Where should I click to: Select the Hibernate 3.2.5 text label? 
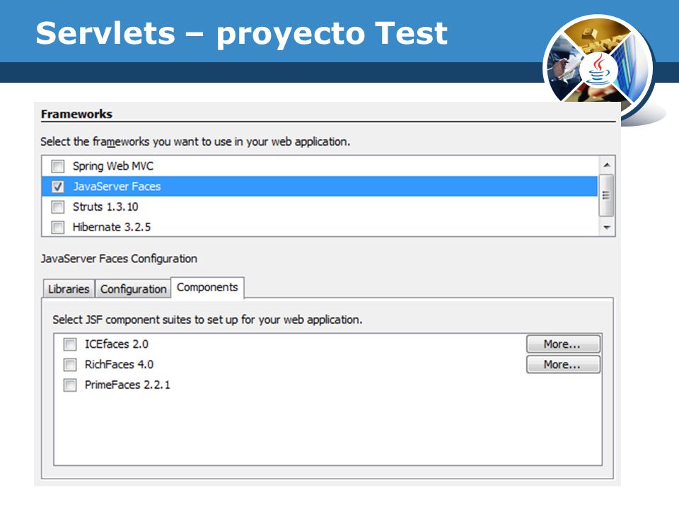112,227
